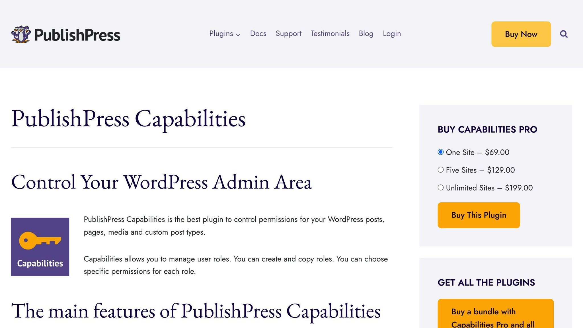
Task: Click the Capabilities key image
Action: (40, 247)
